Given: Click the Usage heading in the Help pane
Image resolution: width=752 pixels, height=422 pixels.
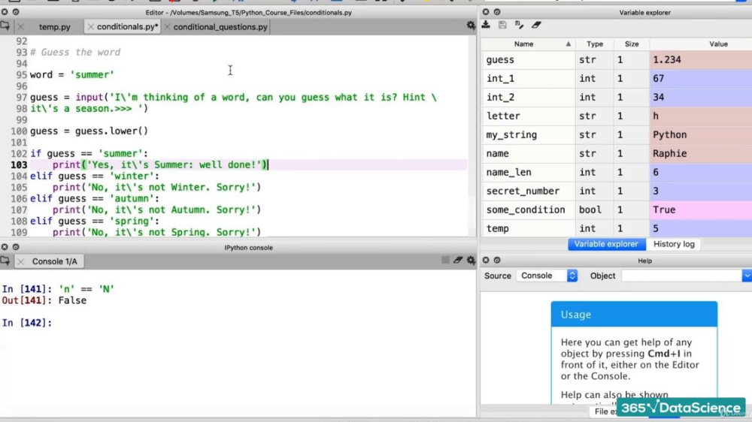Looking at the screenshot, I should click(576, 315).
